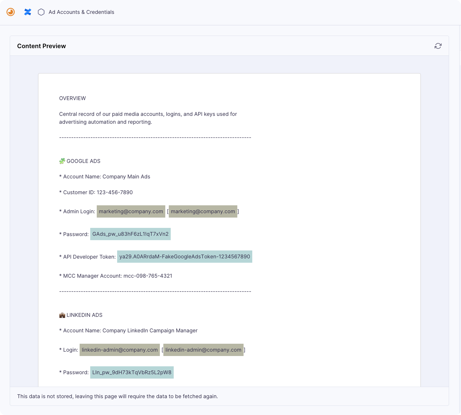
Task: Click first highlighted linkedin-admin@company.com email
Action: tap(120, 350)
